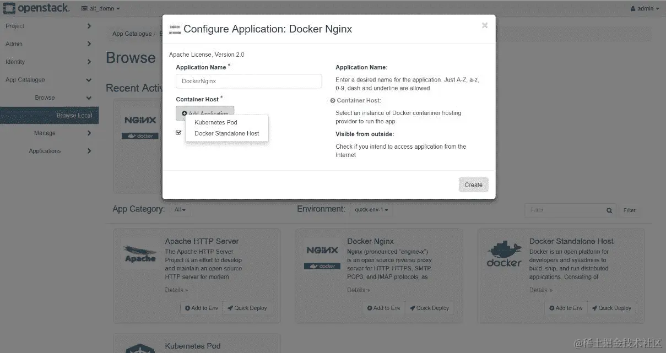Click the Nginx icon in dialog title
Screen dimensions: 666x353
pos(175,29)
